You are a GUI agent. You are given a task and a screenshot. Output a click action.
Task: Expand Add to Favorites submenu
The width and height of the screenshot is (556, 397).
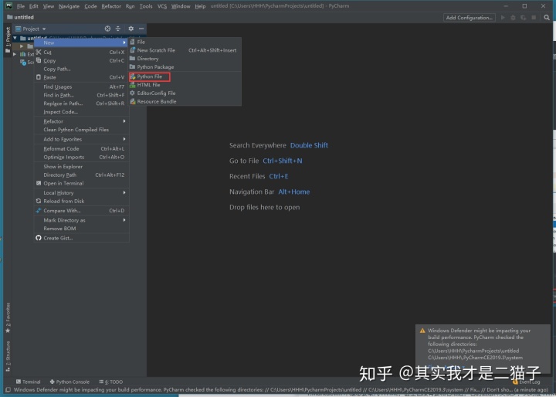point(81,139)
